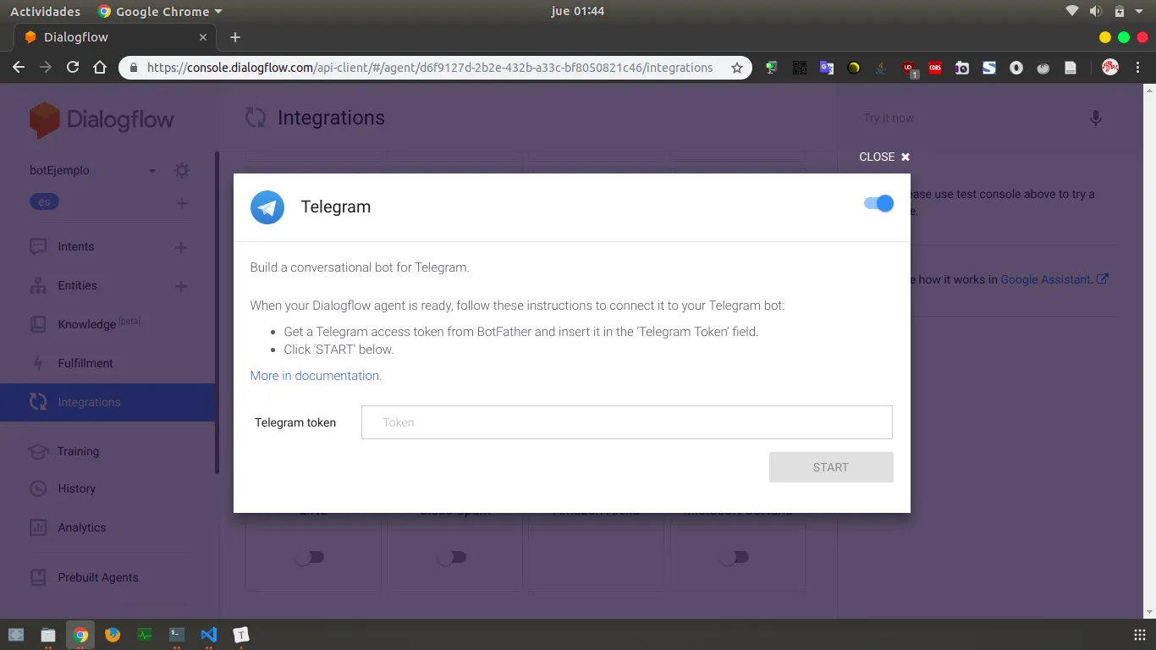Open the Intents section in the sidebar
Image resolution: width=1156 pixels, height=650 pixels.
point(75,246)
